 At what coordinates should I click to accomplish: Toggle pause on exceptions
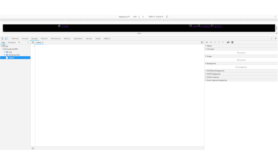[x=232, y=43]
